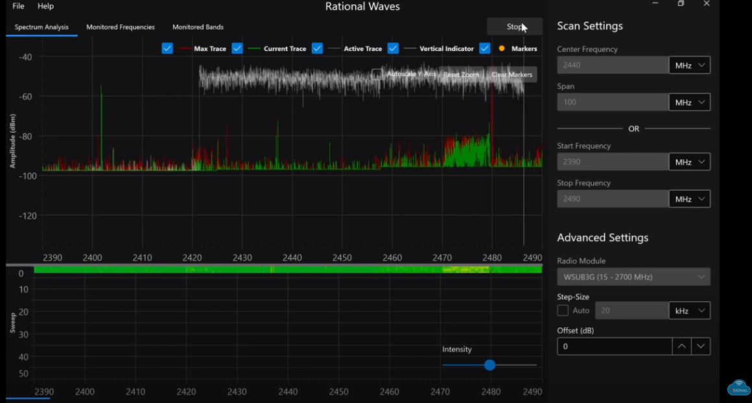Toggle Autoscale Y Axis checkbox
The width and height of the screenshot is (752, 403).
tap(377, 75)
